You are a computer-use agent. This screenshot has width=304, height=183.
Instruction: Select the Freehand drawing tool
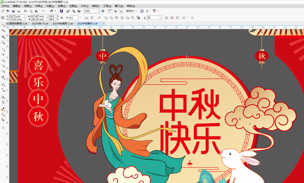click(3, 49)
